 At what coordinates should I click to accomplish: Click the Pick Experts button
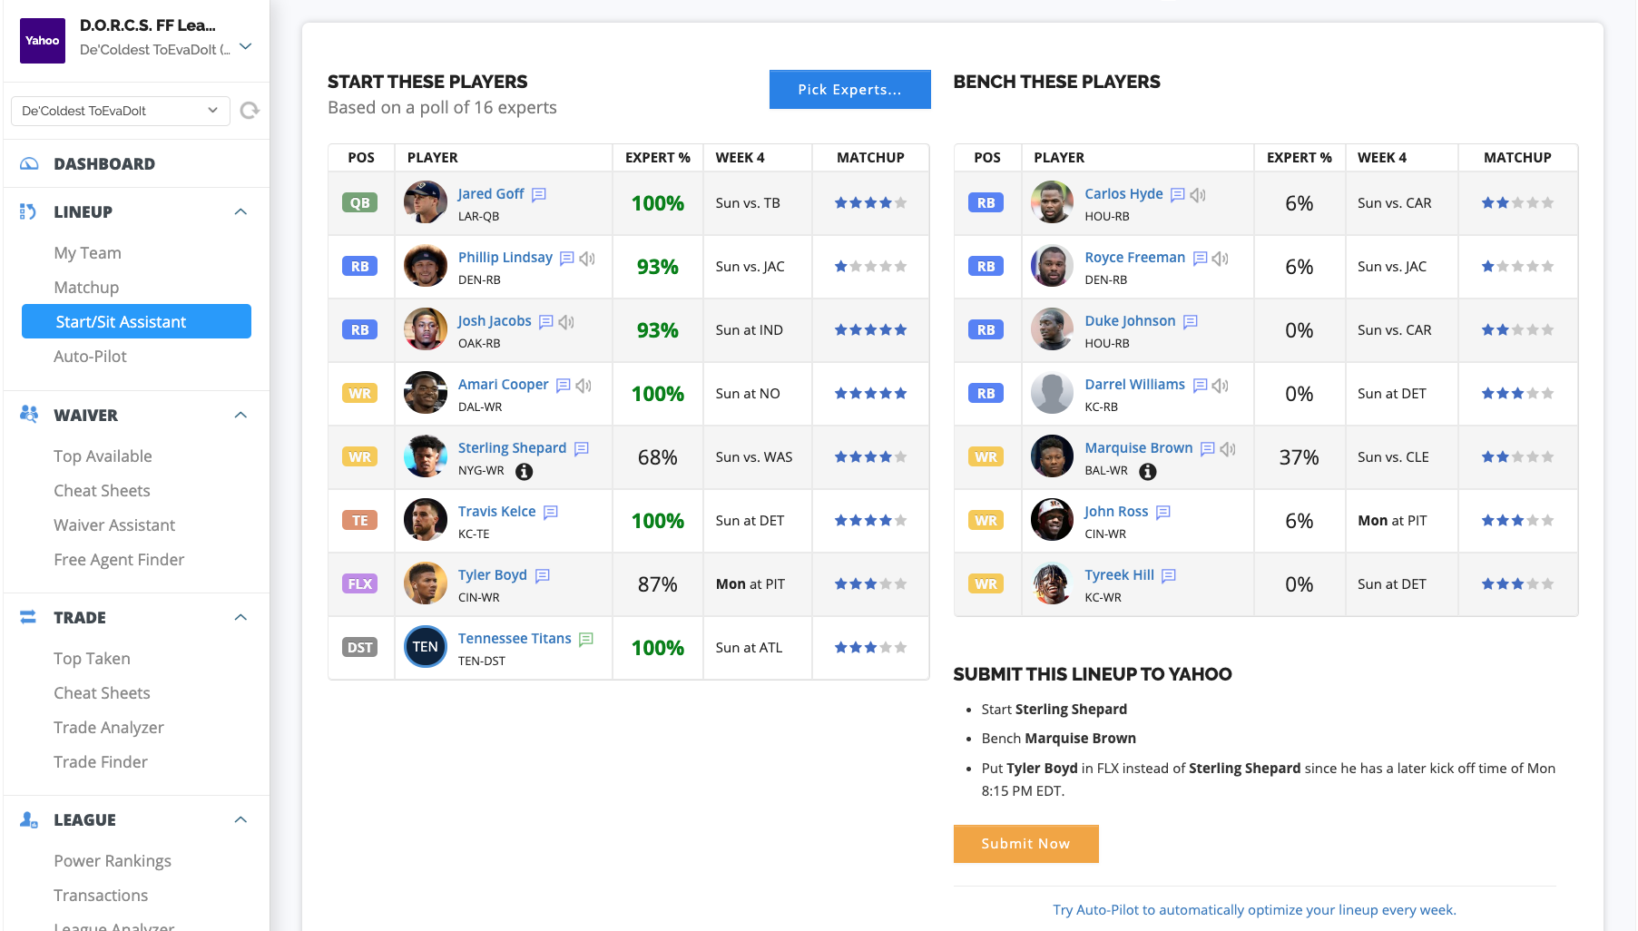tap(850, 89)
